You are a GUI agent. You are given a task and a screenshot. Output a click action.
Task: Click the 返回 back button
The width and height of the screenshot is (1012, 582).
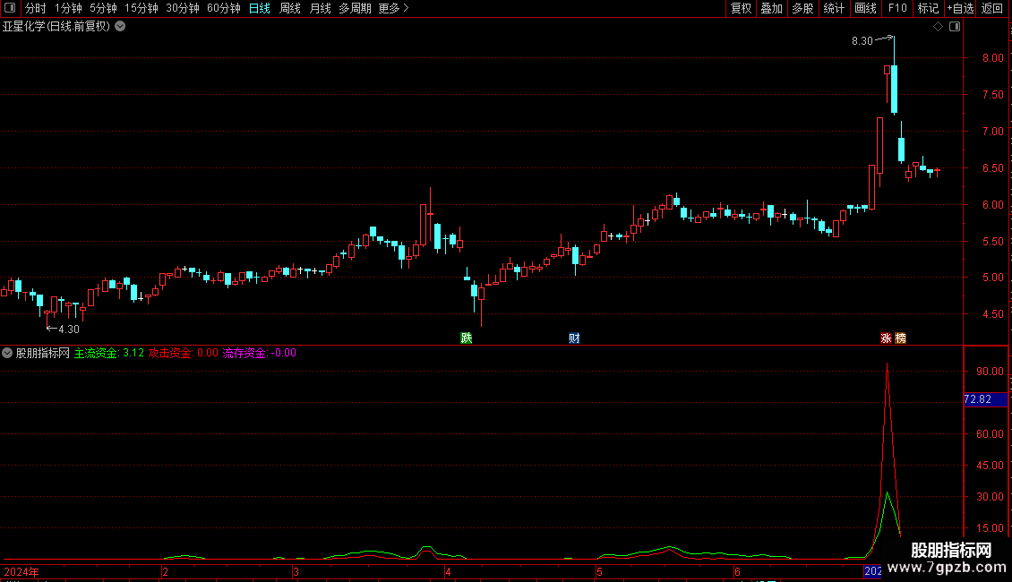[992, 8]
